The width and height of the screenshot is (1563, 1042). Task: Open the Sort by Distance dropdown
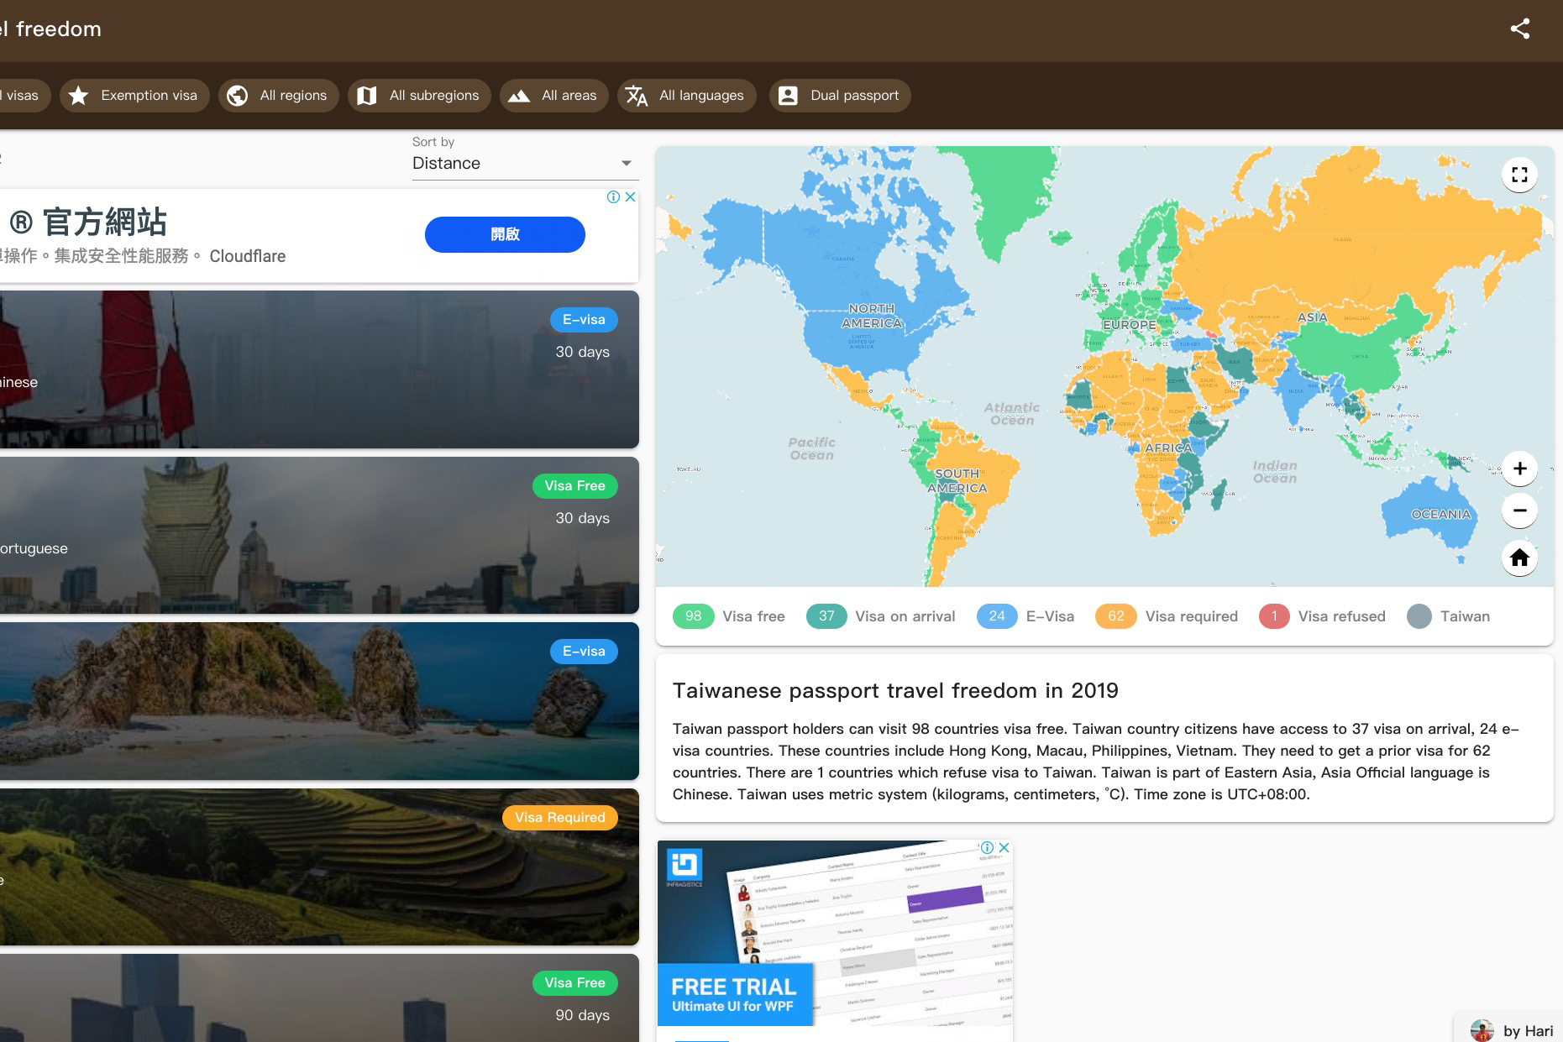click(x=524, y=163)
